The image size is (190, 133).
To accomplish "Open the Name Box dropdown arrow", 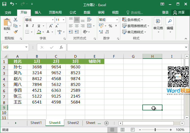I will (x=26, y=47).
